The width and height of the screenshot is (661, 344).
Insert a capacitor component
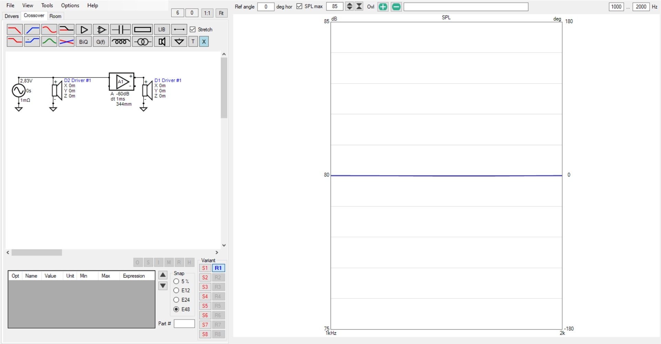point(120,30)
